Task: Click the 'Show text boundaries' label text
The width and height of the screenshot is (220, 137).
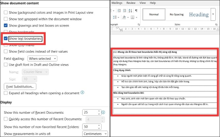Action: [25, 38]
